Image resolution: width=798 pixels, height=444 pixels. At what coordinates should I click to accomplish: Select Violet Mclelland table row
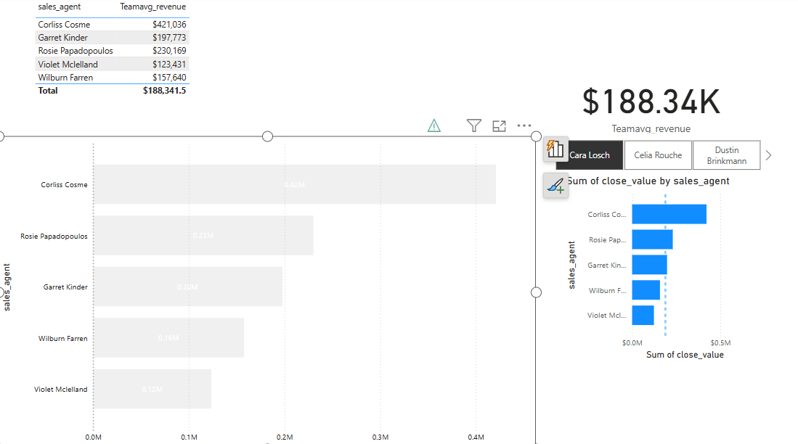(x=112, y=64)
